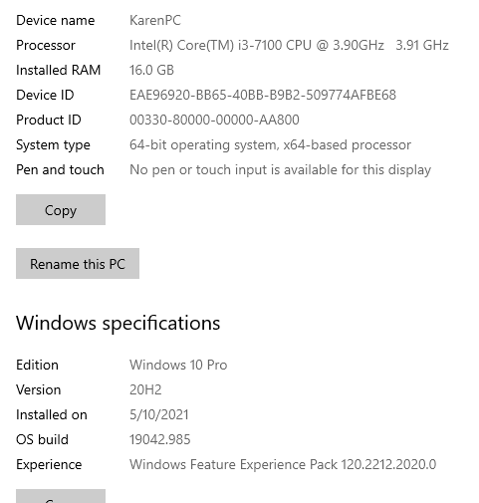
Task: Click the Rename this PC button
Action: pos(78,263)
